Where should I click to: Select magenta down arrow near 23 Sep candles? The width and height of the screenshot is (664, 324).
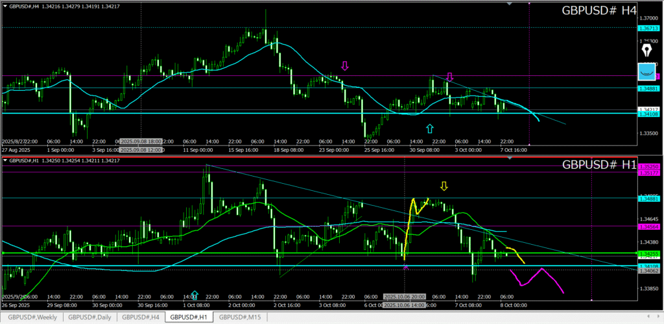(x=345, y=65)
